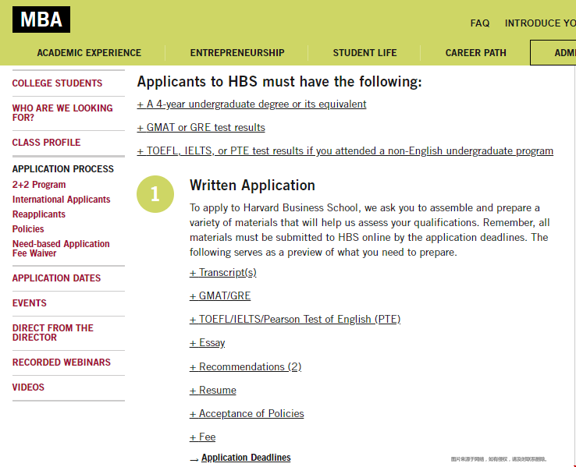This screenshot has width=576, height=467.
Task: Open the Career Path menu
Action: pos(476,53)
